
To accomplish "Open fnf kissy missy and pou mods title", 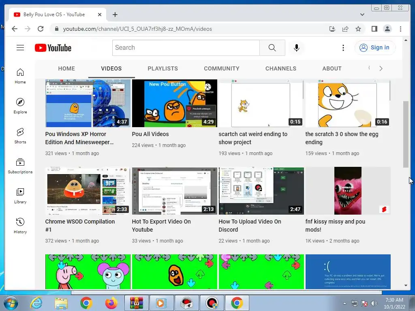I will [x=335, y=226].
